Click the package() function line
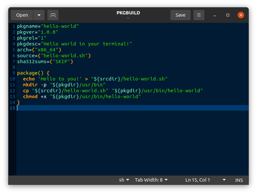 point(33,73)
